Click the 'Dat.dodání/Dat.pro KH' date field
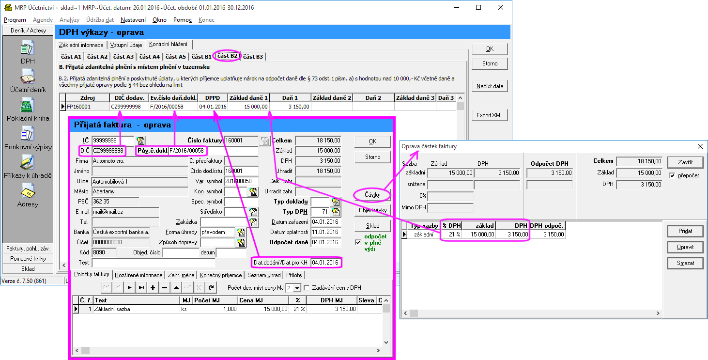This screenshot has width=708, height=360. (x=325, y=263)
